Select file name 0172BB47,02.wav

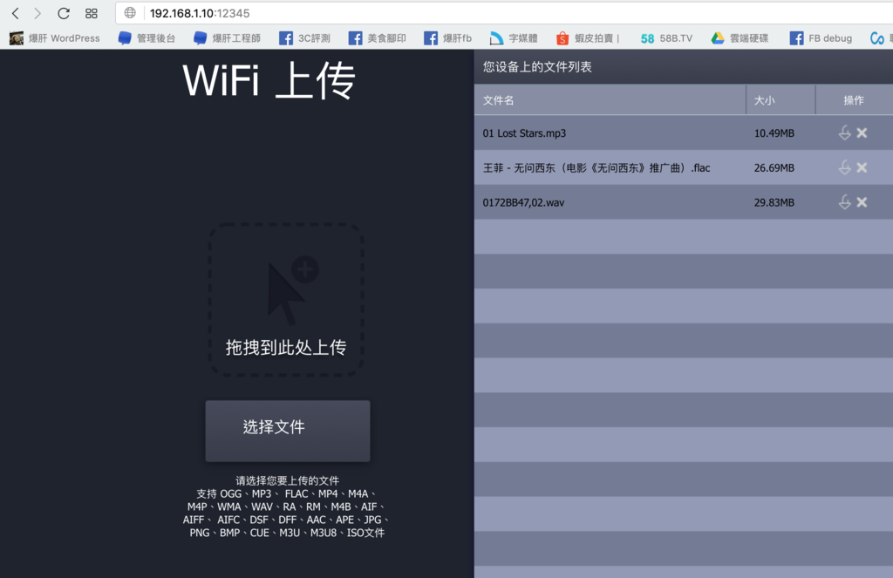point(523,203)
